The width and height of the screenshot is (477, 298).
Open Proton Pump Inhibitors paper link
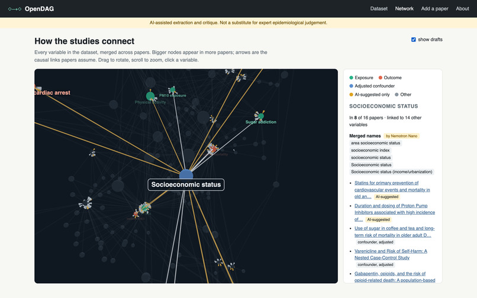(395, 212)
